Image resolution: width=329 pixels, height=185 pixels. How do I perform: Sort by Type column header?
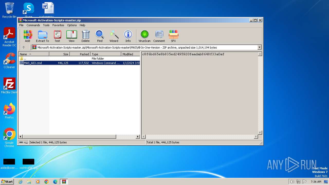(x=106, y=54)
